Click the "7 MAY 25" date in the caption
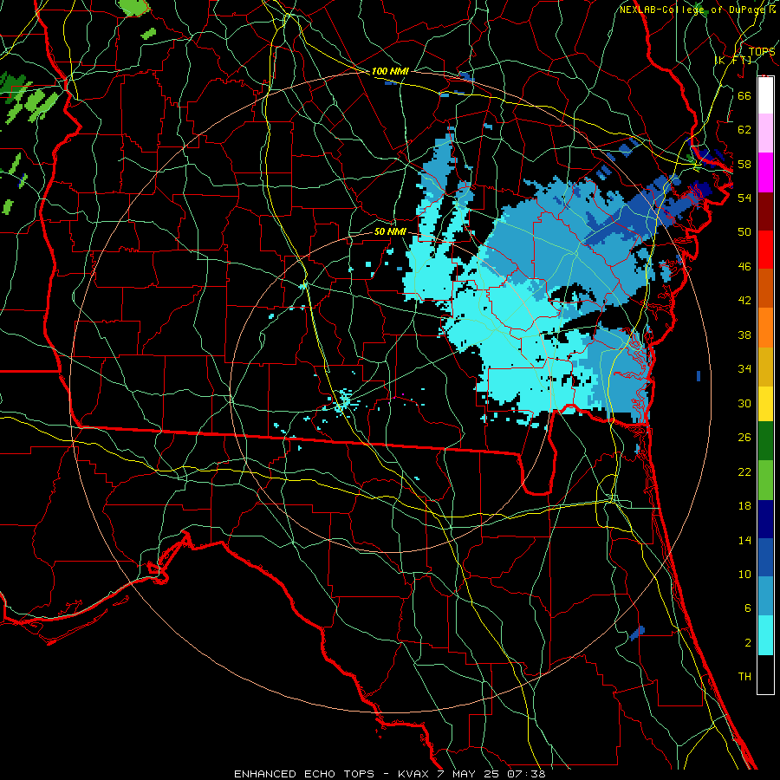This screenshot has width=780, height=780. (x=468, y=774)
